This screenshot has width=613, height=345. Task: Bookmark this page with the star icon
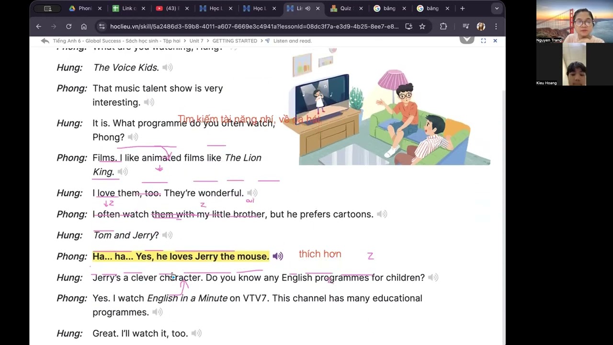[422, 26]
